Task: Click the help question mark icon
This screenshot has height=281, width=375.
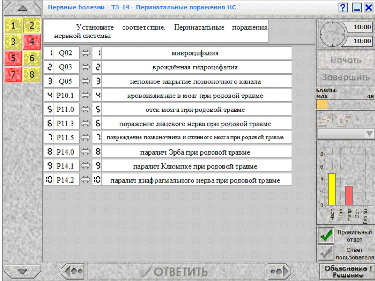Action: [343, 8]
